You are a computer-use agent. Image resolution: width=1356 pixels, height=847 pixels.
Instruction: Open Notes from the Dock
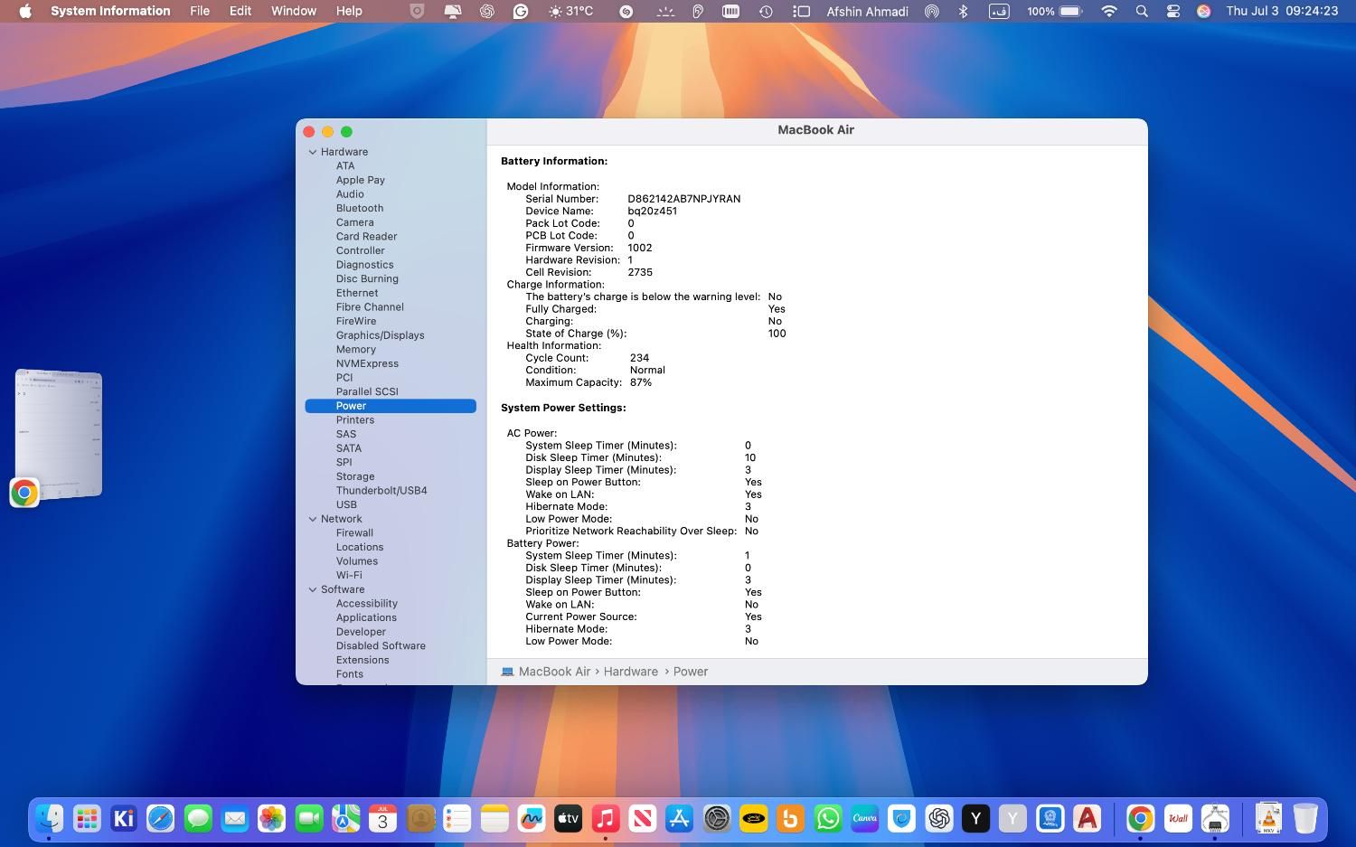pos(494,819)
